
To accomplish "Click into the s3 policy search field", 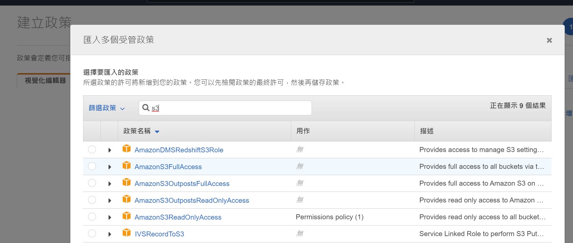I will click(225, 108).
